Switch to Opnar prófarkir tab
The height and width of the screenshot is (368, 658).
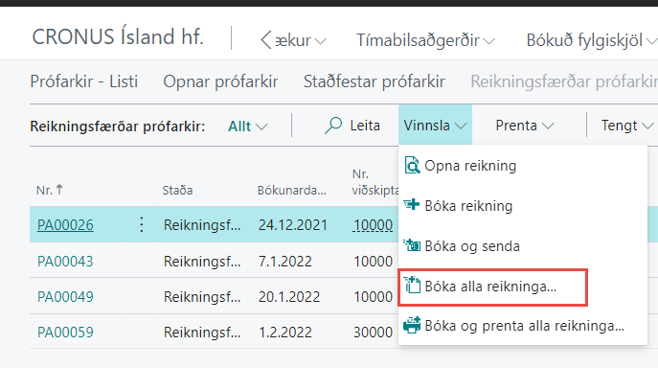[x=220, y=81]
